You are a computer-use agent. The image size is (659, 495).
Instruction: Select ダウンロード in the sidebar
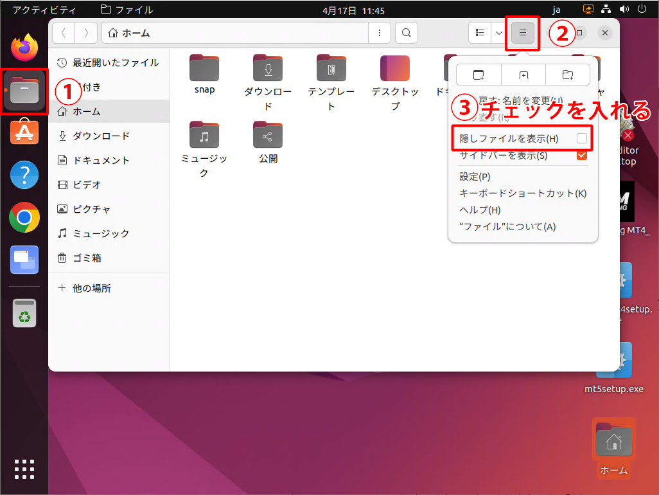coord(101,136)
